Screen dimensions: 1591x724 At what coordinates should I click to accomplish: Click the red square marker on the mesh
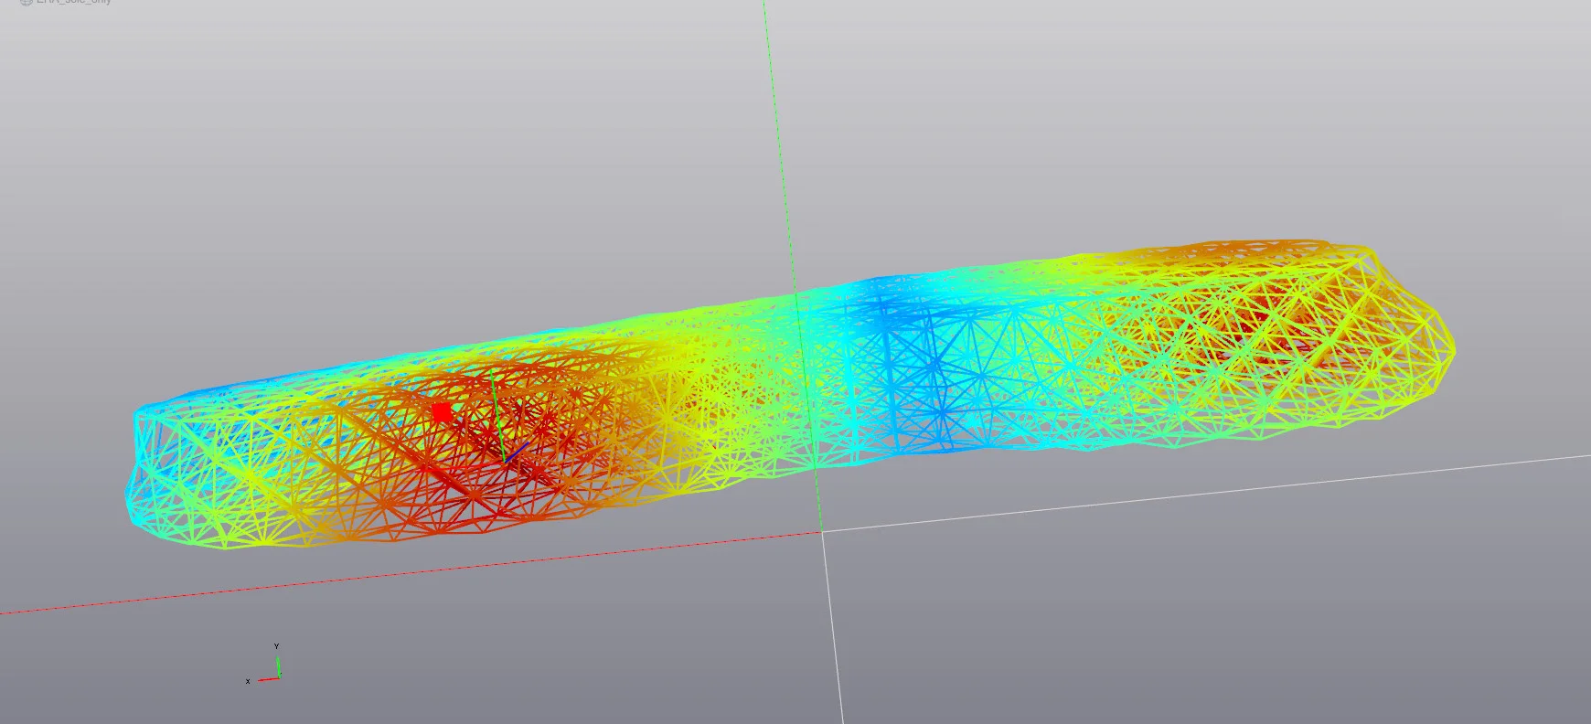(x=442, y=413)
